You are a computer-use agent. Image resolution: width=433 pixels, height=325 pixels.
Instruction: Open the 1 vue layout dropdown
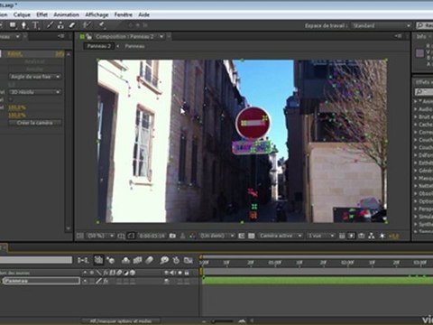(x=321, y=236)
